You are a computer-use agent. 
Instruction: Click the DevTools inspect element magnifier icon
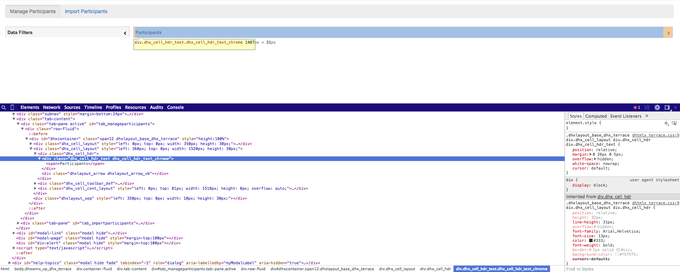pyautogui.click(x=4, y=107)
